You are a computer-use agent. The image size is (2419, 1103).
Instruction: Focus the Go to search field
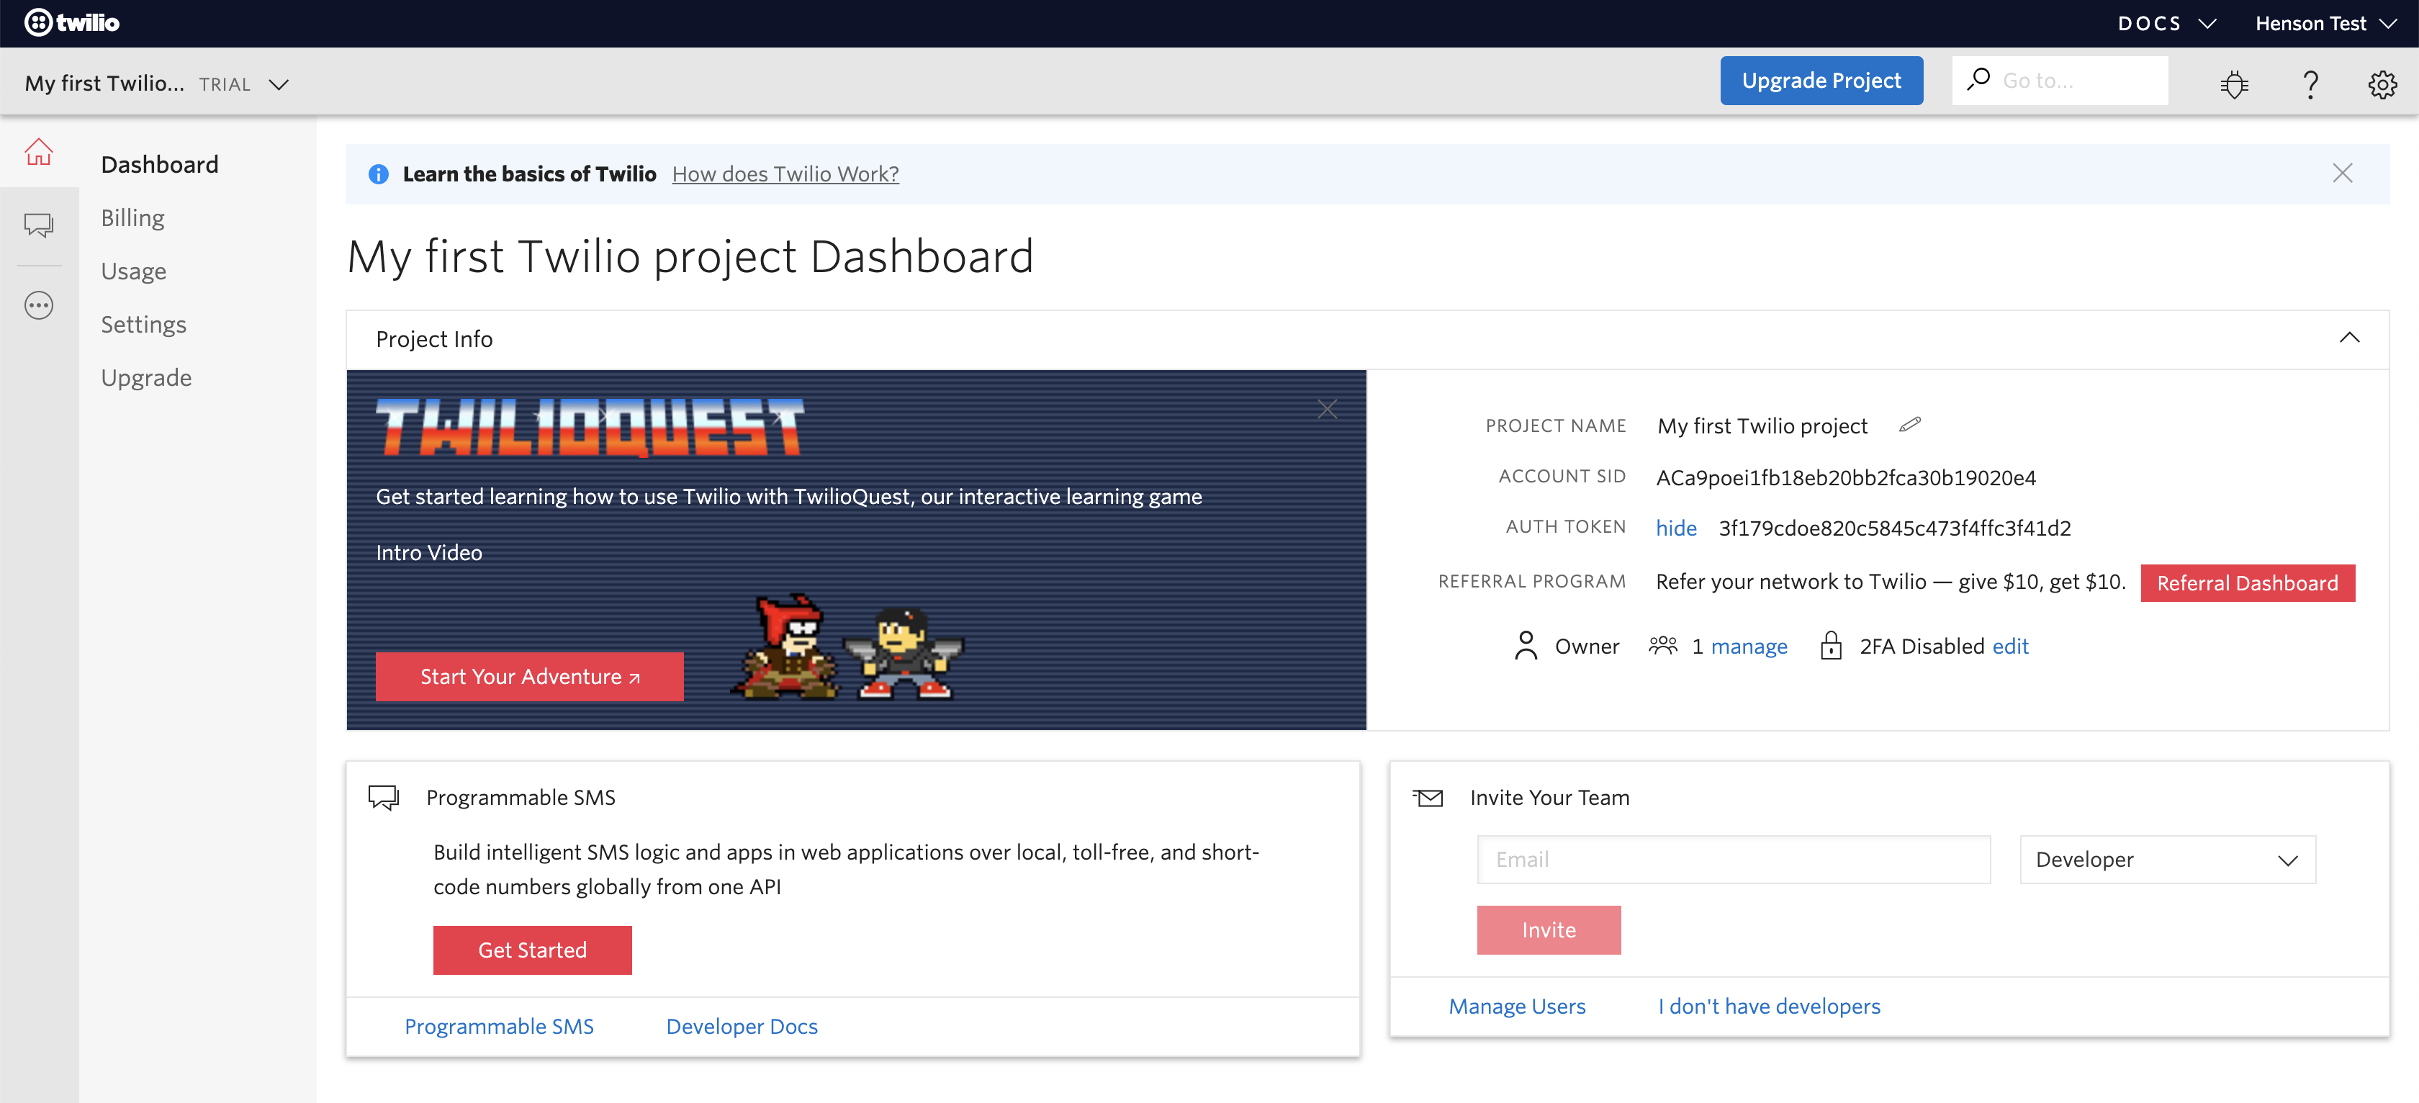[x=2059, y=81]
